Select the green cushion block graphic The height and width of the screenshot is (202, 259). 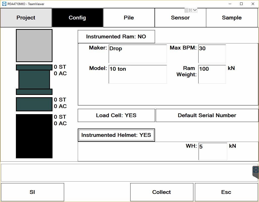(34, 104)
